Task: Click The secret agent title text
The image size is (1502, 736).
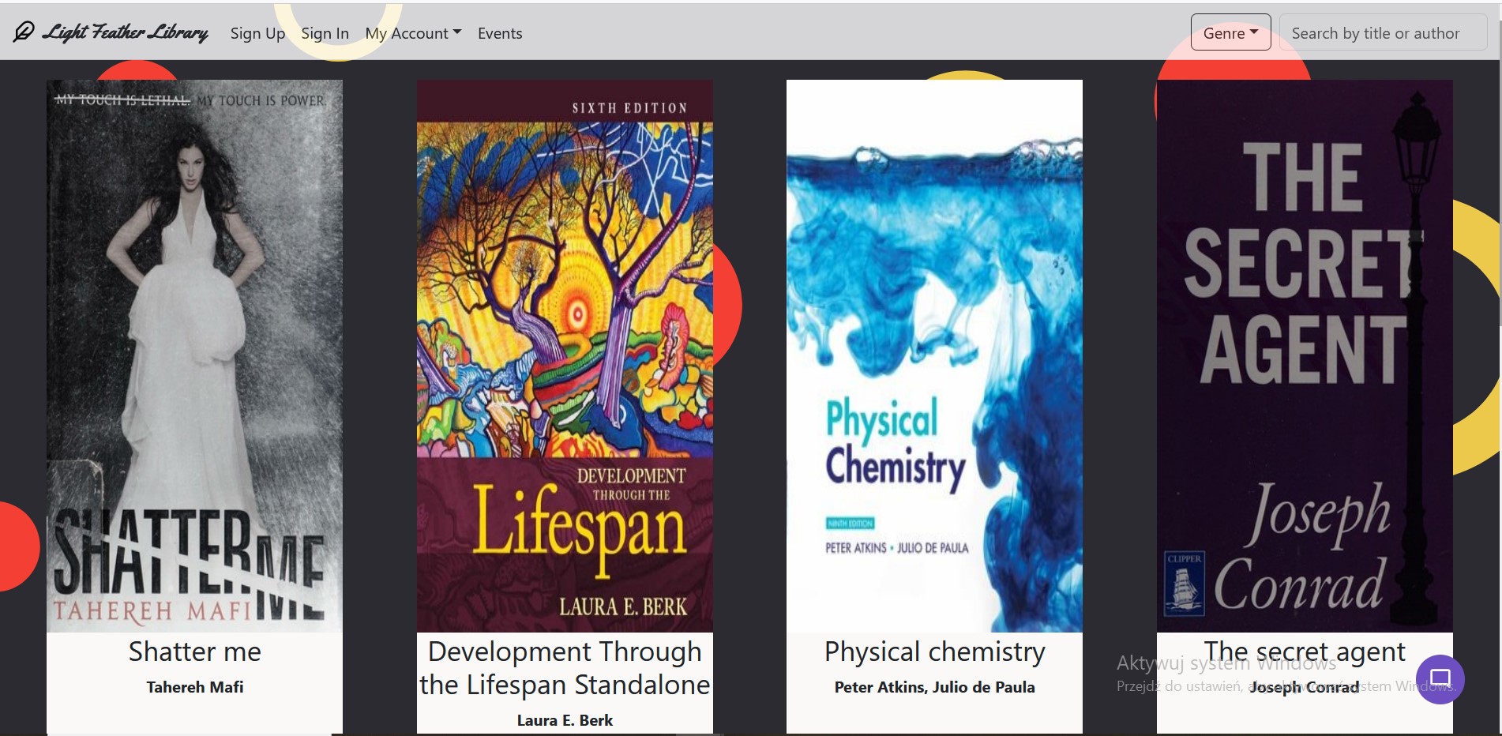Action: (x=1304, y=652)
